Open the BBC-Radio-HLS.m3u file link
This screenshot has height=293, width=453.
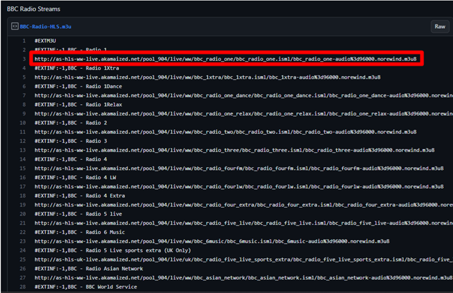pyautogui.click(x=46, y=27)
